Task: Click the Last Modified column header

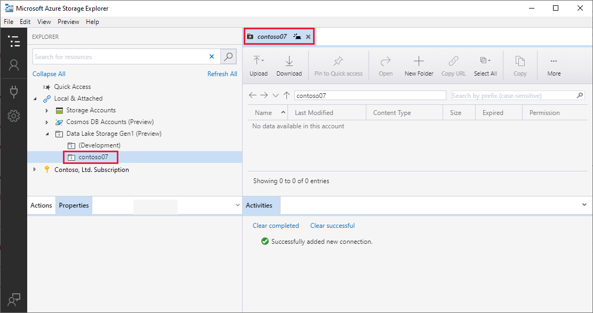Action: coord(327,112)
